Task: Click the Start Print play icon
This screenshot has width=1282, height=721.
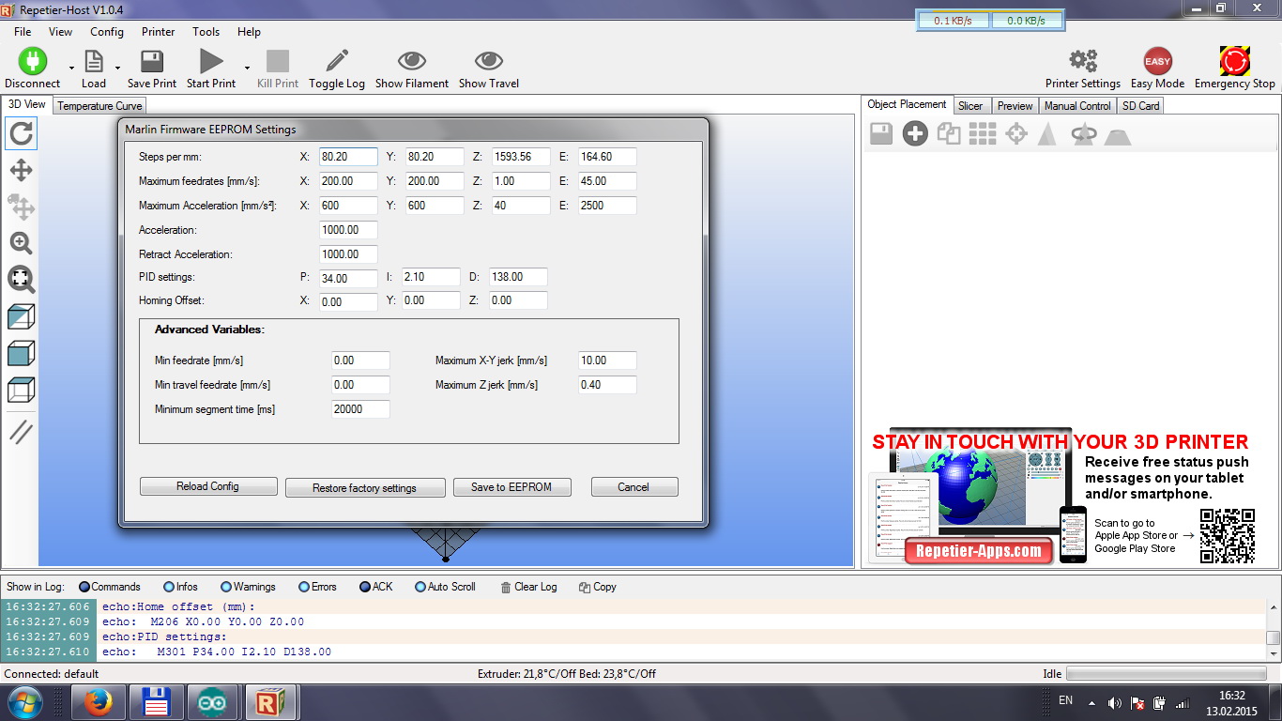Action: click(211, 61)
